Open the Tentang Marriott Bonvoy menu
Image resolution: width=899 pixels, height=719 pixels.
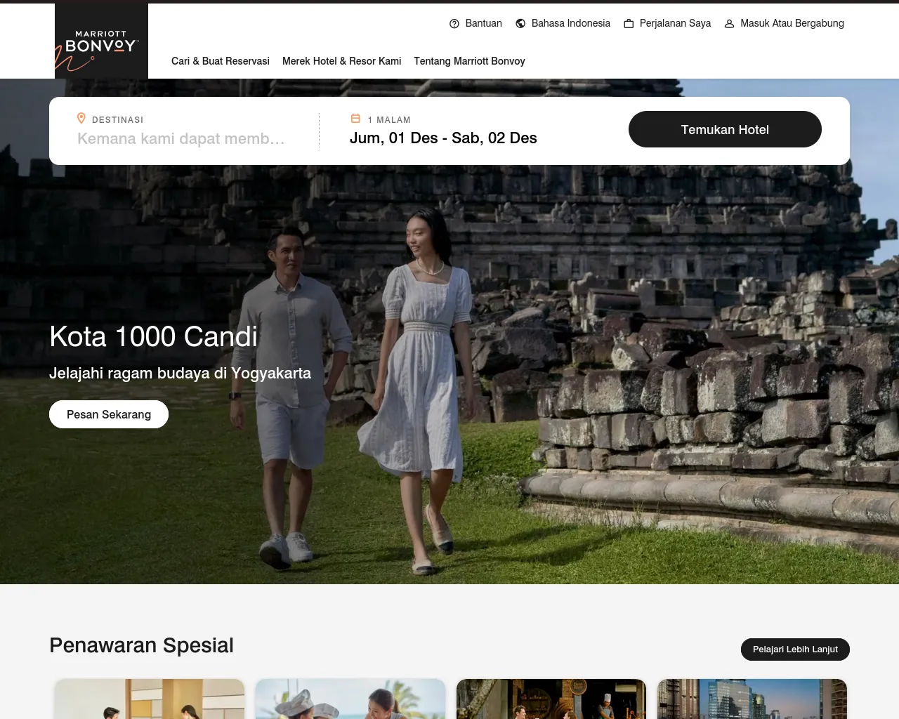pos(469,61)
